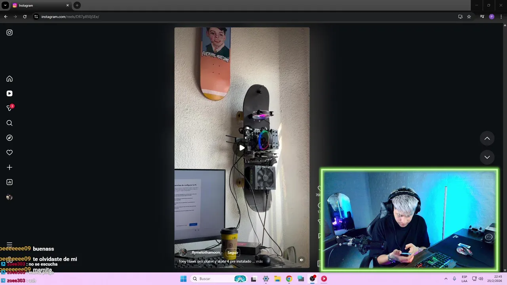This screenshot has width=507, height=285.
Task: Toggle reel audio mute speaker
Action: pos(301,260)
